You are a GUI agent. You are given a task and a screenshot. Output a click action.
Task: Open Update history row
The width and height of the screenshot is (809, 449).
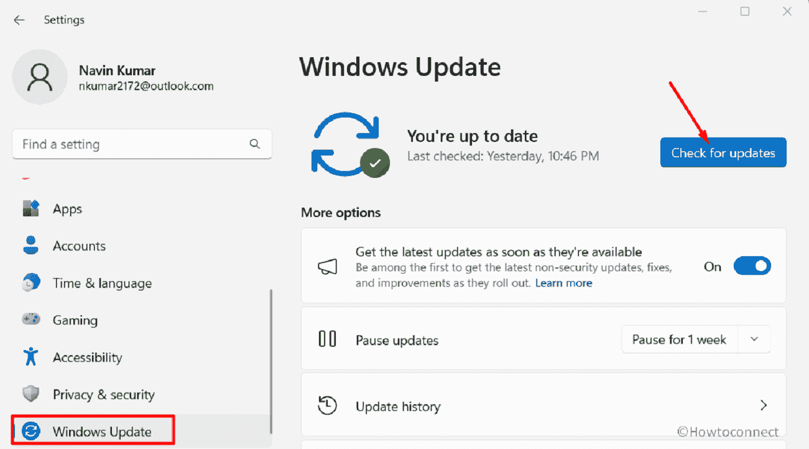(543, 405)
